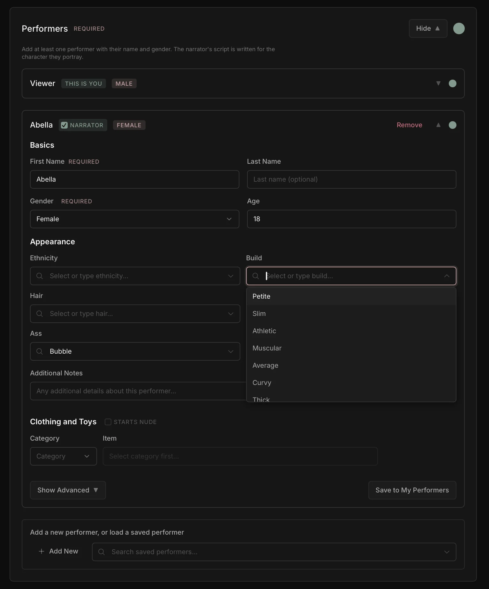The height and width of the screenshot is (589, 489).
Task: Enable the Starts Nude checkbox
Action: pyautogui.click(x=108, y=422)
